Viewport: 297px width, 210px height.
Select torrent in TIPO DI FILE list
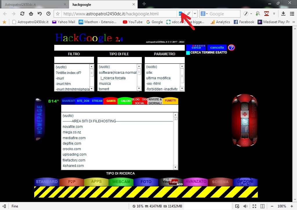tap(104, 89)
